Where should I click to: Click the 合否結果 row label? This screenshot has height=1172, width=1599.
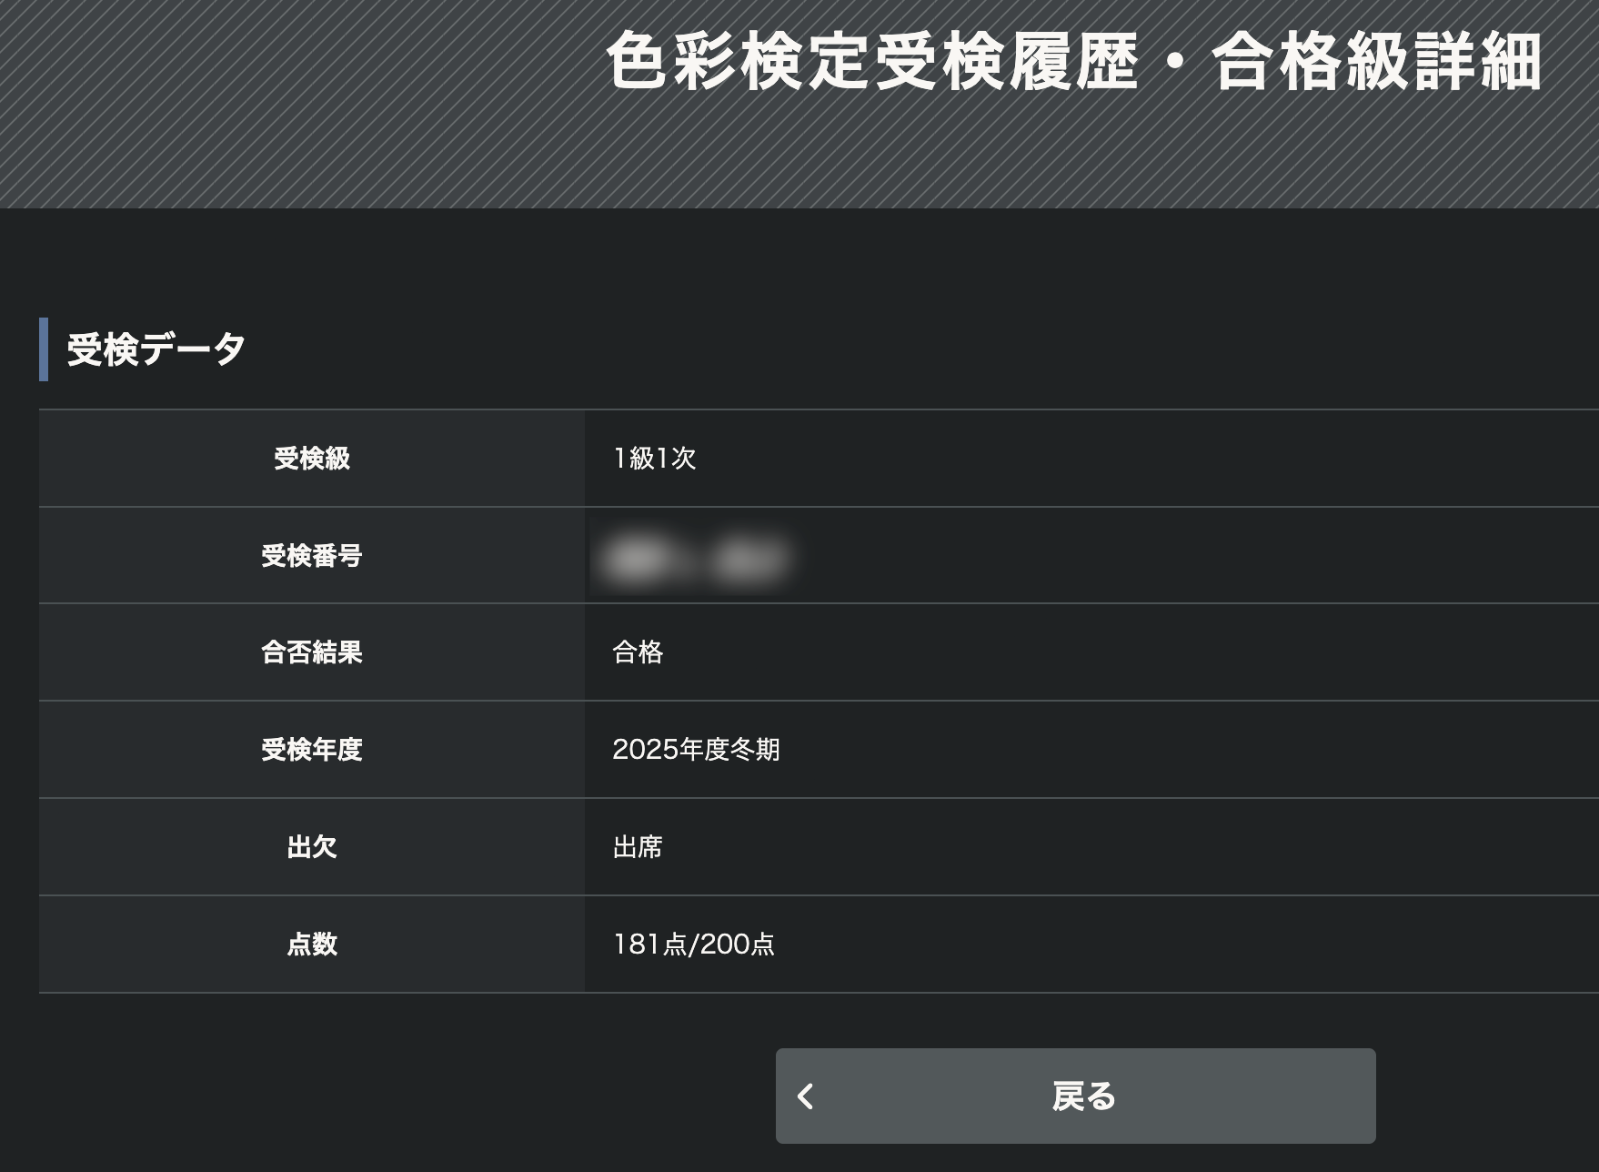pyautogui.click(x=312, y=652)
